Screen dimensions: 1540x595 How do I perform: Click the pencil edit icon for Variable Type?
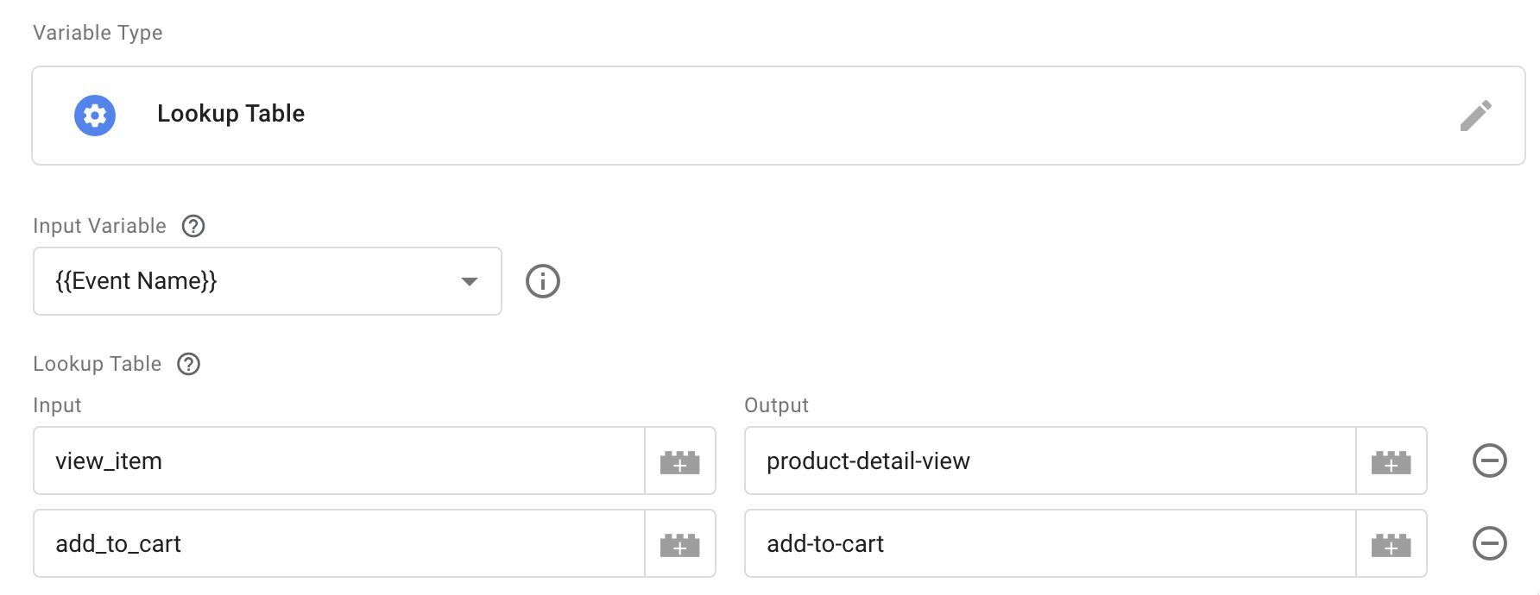tap(1475, 116)
